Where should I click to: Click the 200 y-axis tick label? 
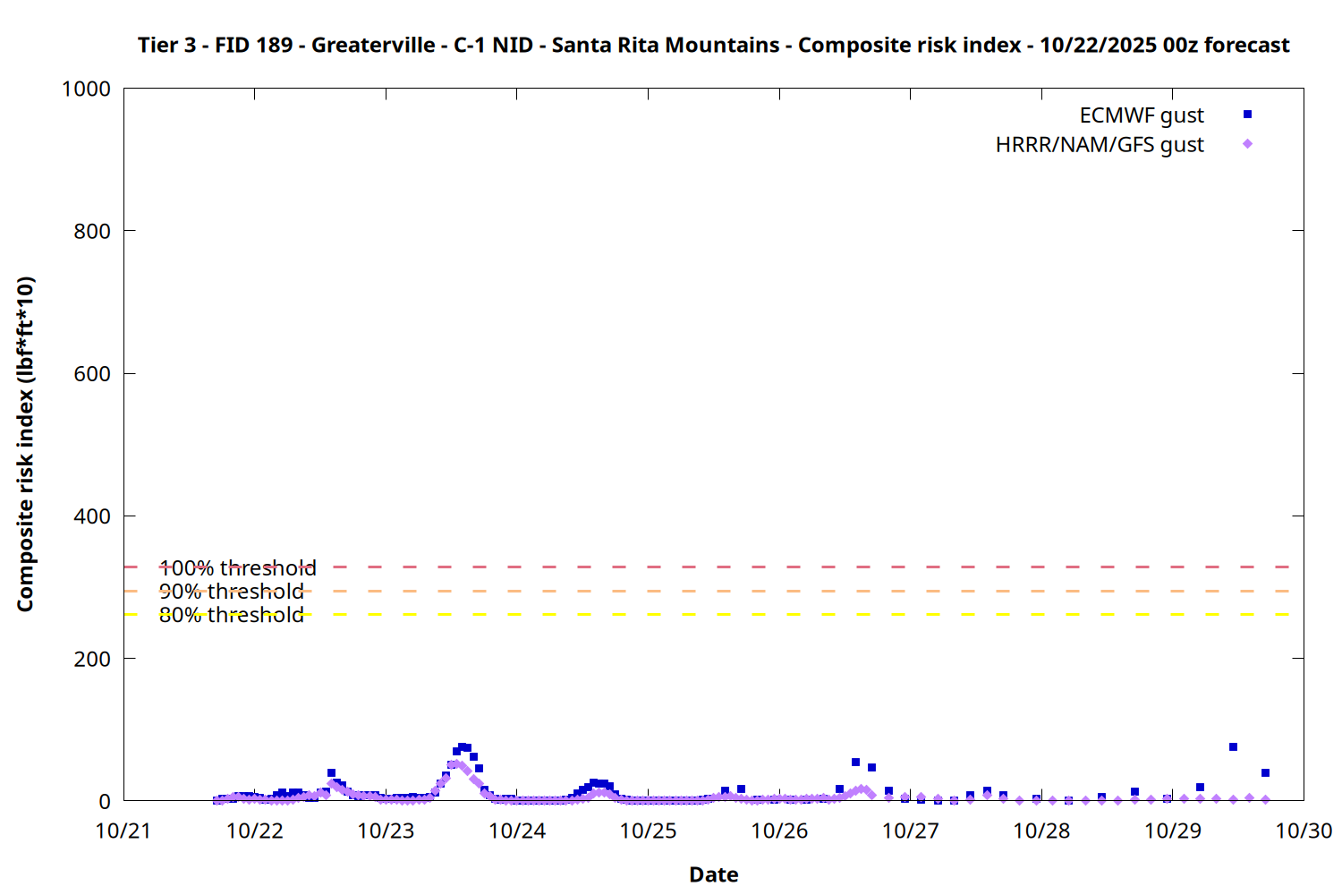click(92, 659)
